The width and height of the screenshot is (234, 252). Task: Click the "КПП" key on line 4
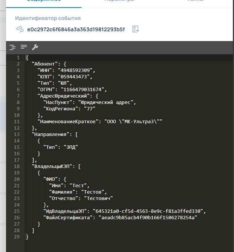click(x=45, y=77)
